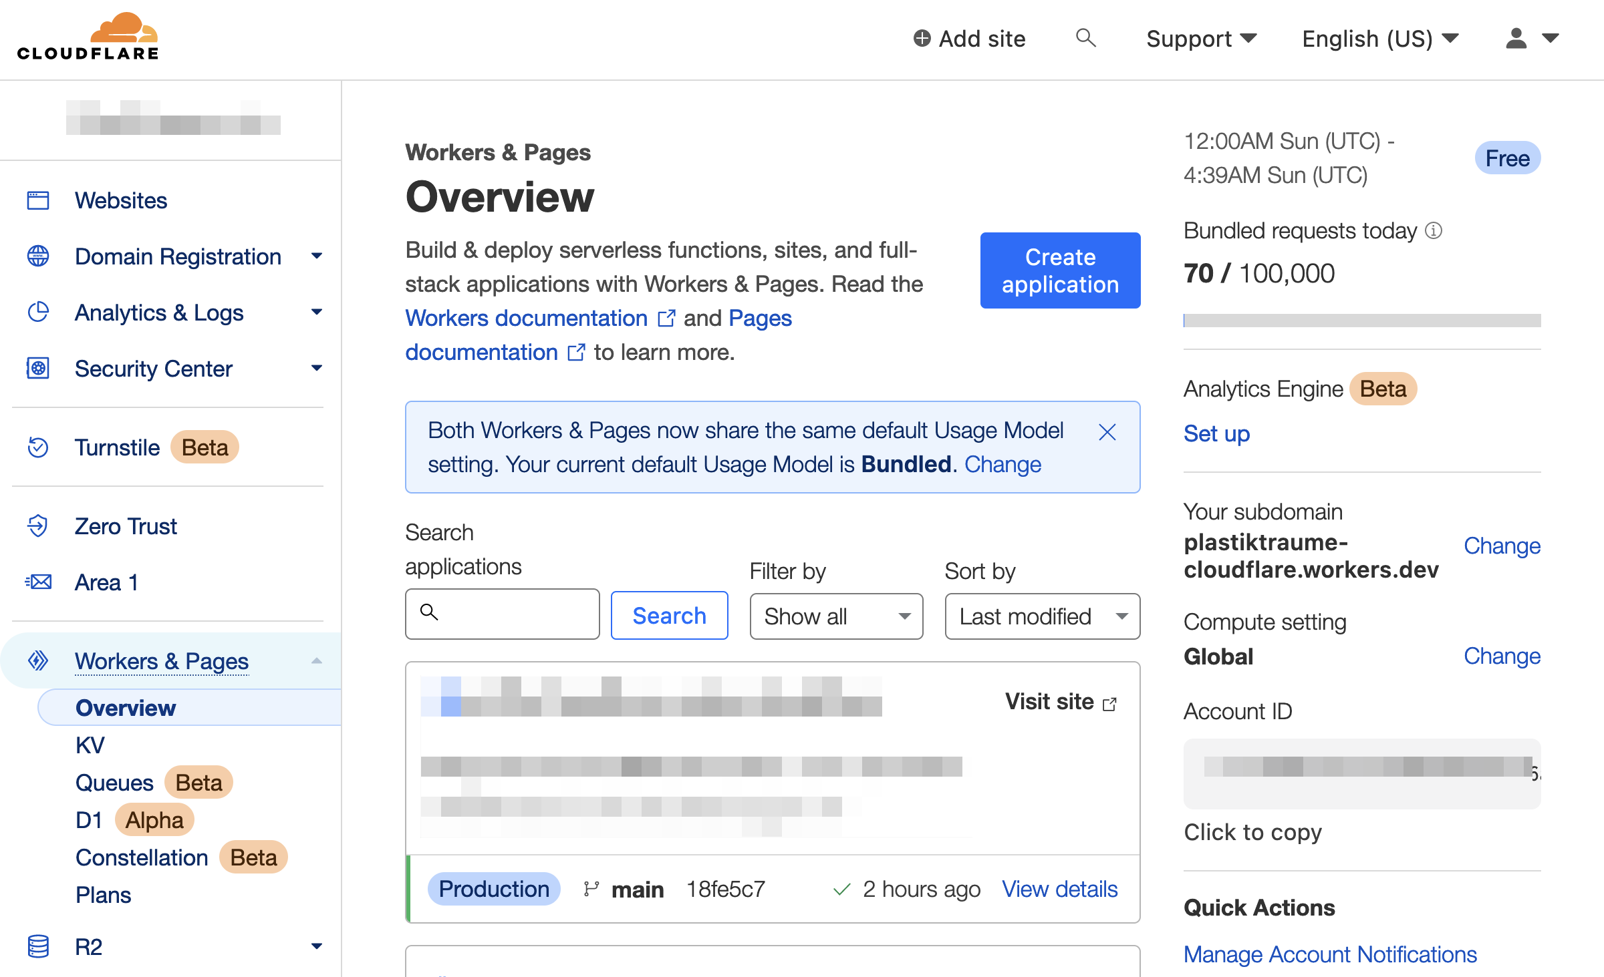Click the green checkmark deployment status icon

click(x=842, y=890)
